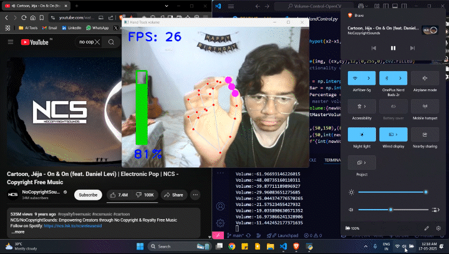This screenshot has height=254, width=449.
Task: Open the Accessibility quick settings tile
Action: tap(362, 106)
